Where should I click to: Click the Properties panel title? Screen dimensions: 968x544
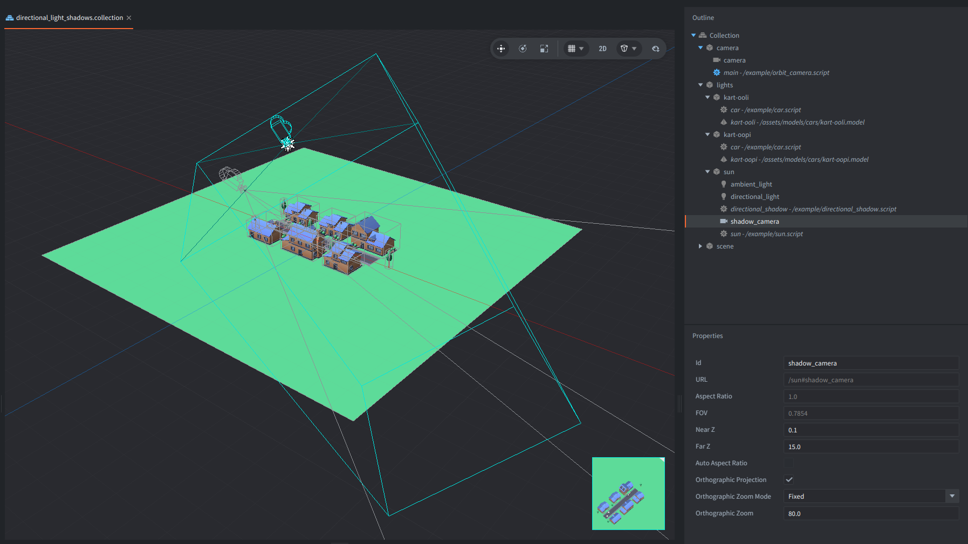[708, 336]
